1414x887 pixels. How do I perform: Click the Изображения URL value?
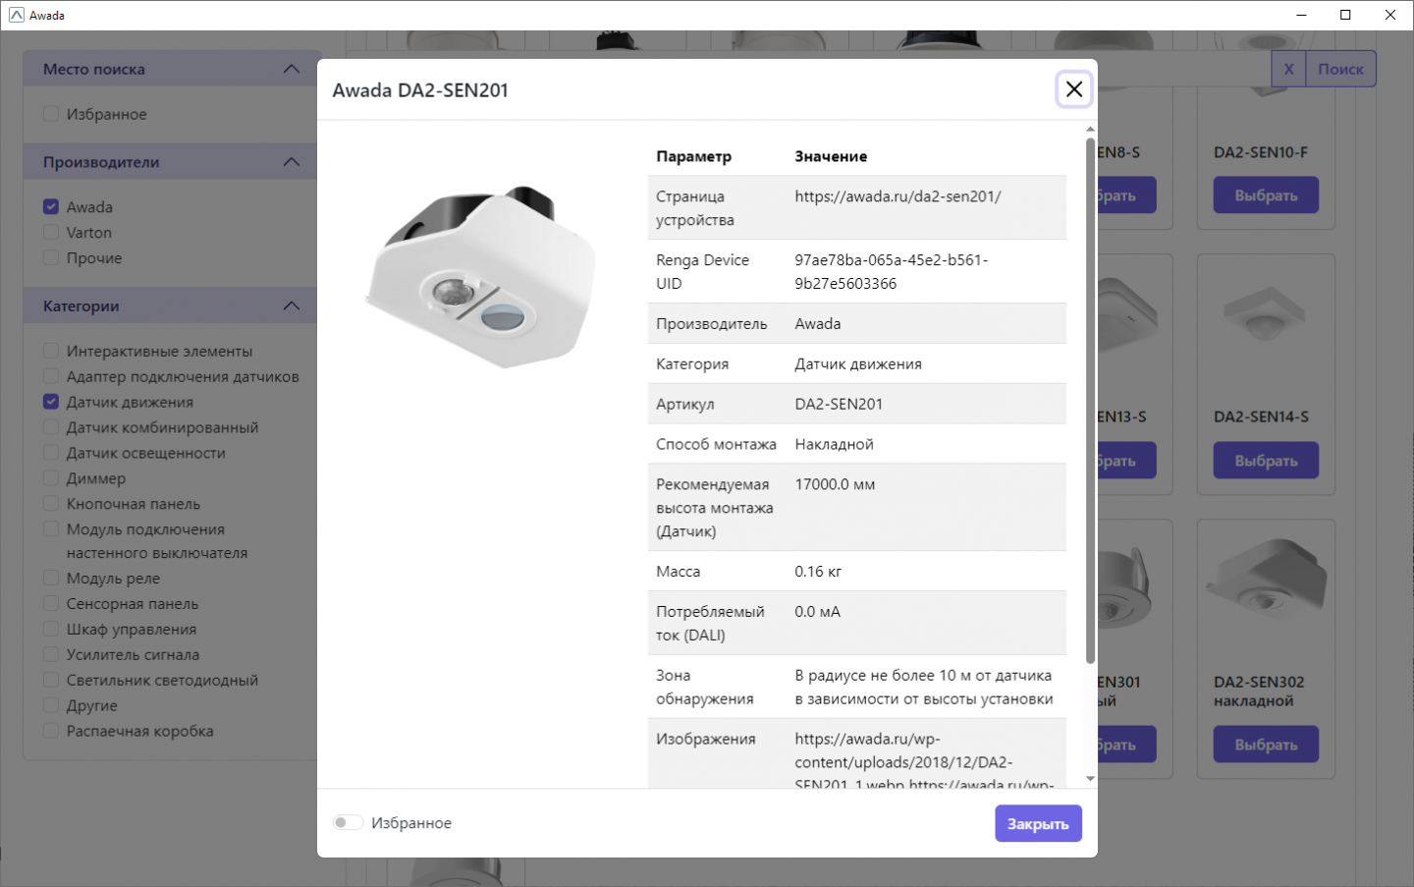tap(924, 761)
